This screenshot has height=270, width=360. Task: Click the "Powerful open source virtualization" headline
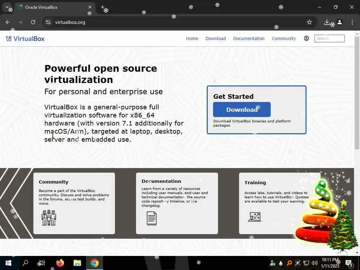coord(101,74)
